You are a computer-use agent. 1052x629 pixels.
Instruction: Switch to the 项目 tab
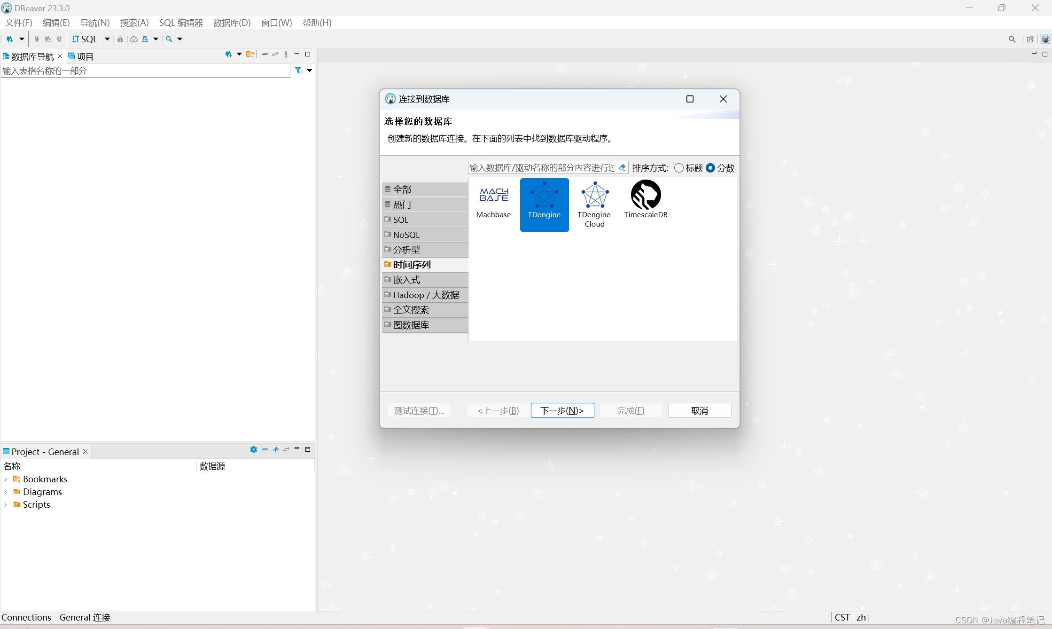pos(85,56)
